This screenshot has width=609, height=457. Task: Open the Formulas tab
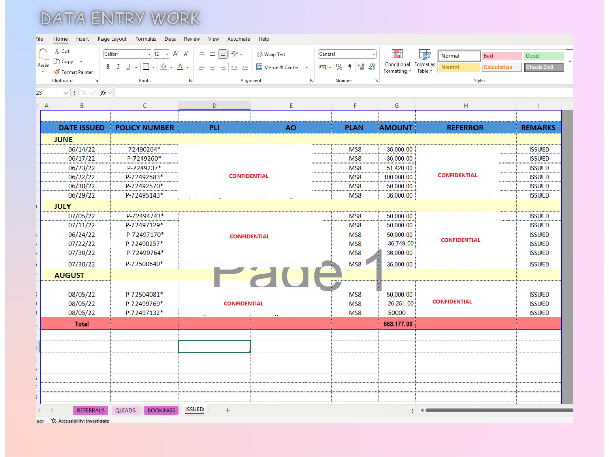point(146,39)
